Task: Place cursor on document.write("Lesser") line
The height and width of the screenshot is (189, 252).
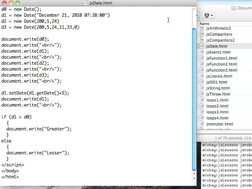Action: click(38, 153)
